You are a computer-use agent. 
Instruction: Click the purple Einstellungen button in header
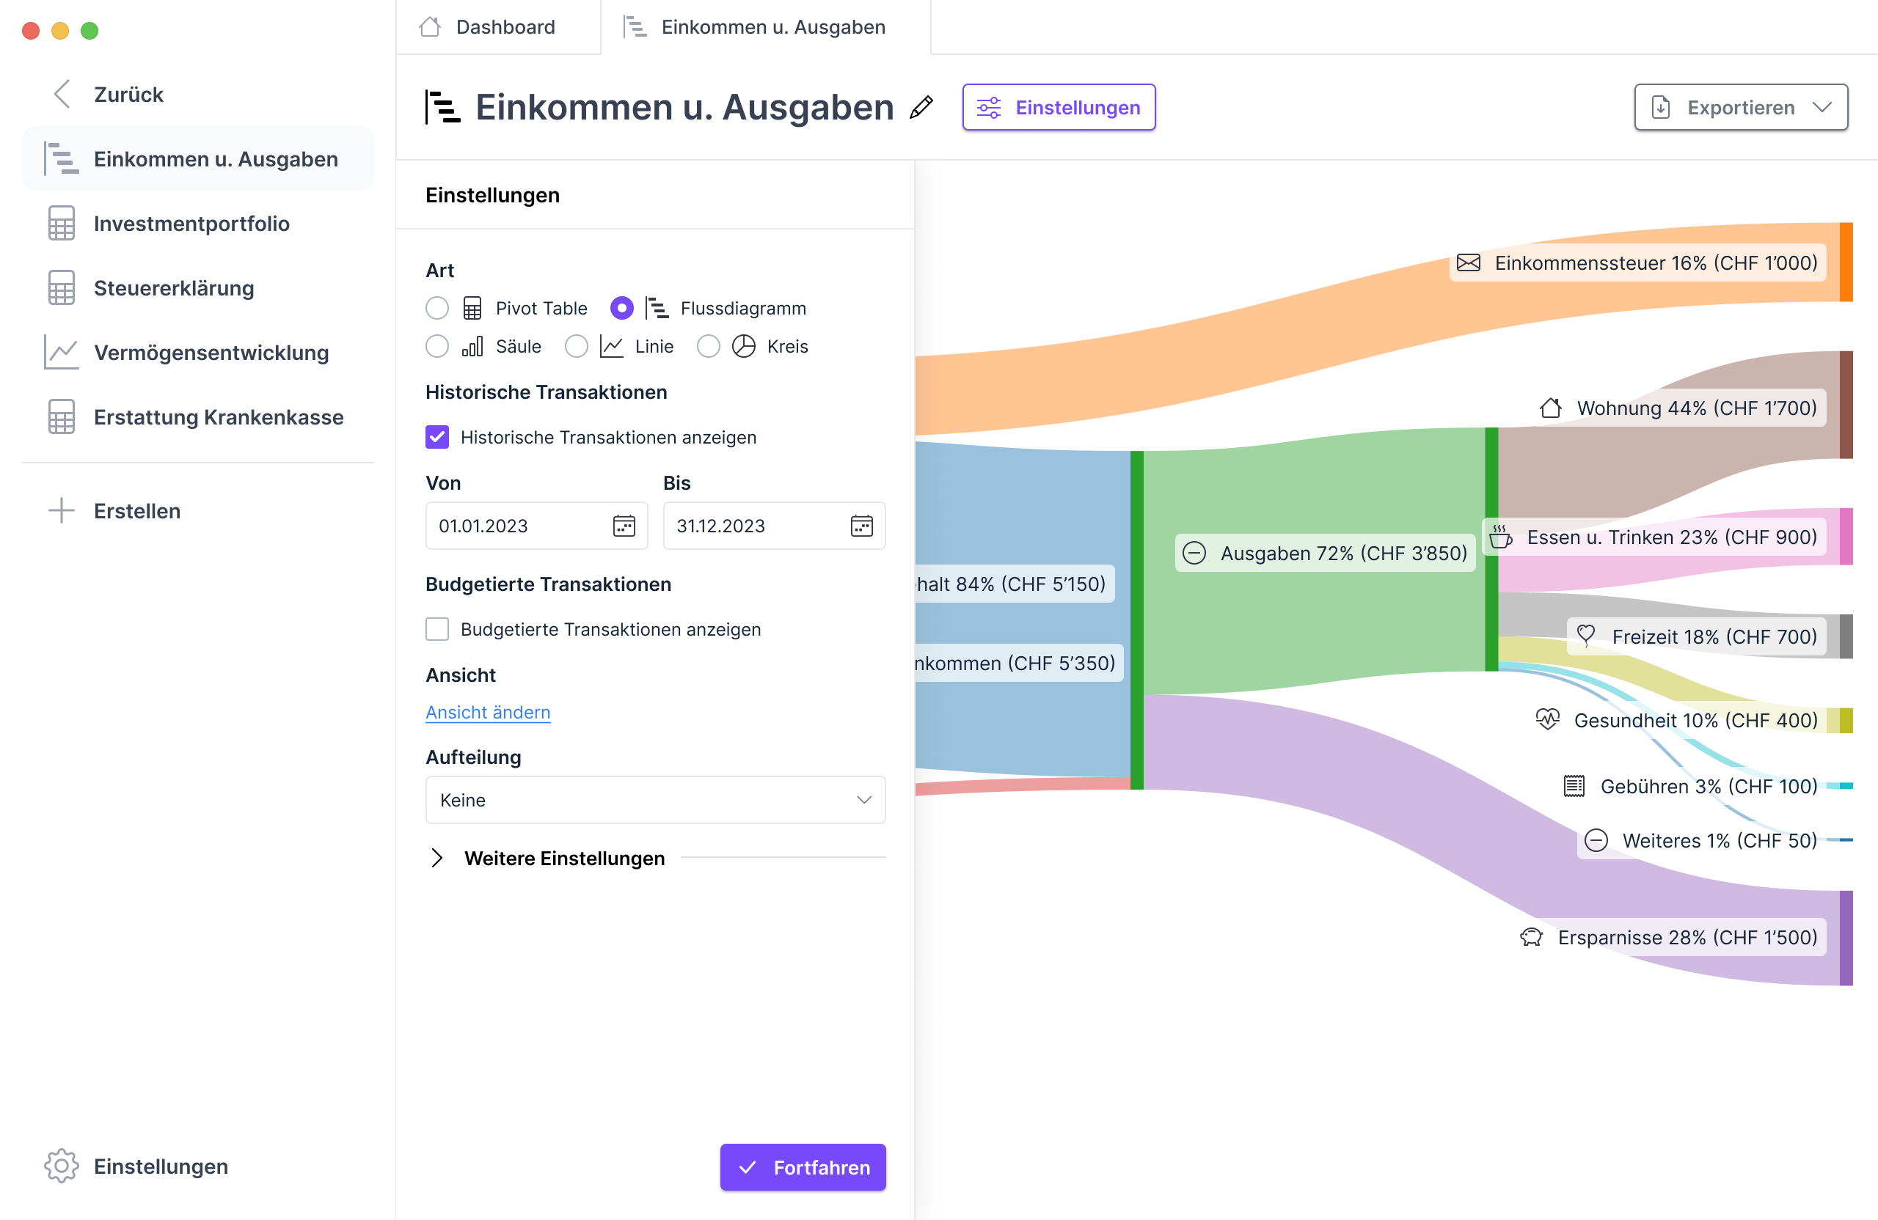pos(1059,107)
